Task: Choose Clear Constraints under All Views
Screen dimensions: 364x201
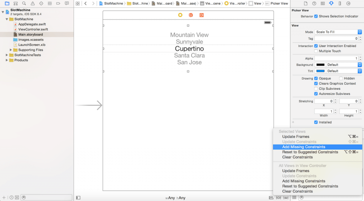Action: (317, 191)
